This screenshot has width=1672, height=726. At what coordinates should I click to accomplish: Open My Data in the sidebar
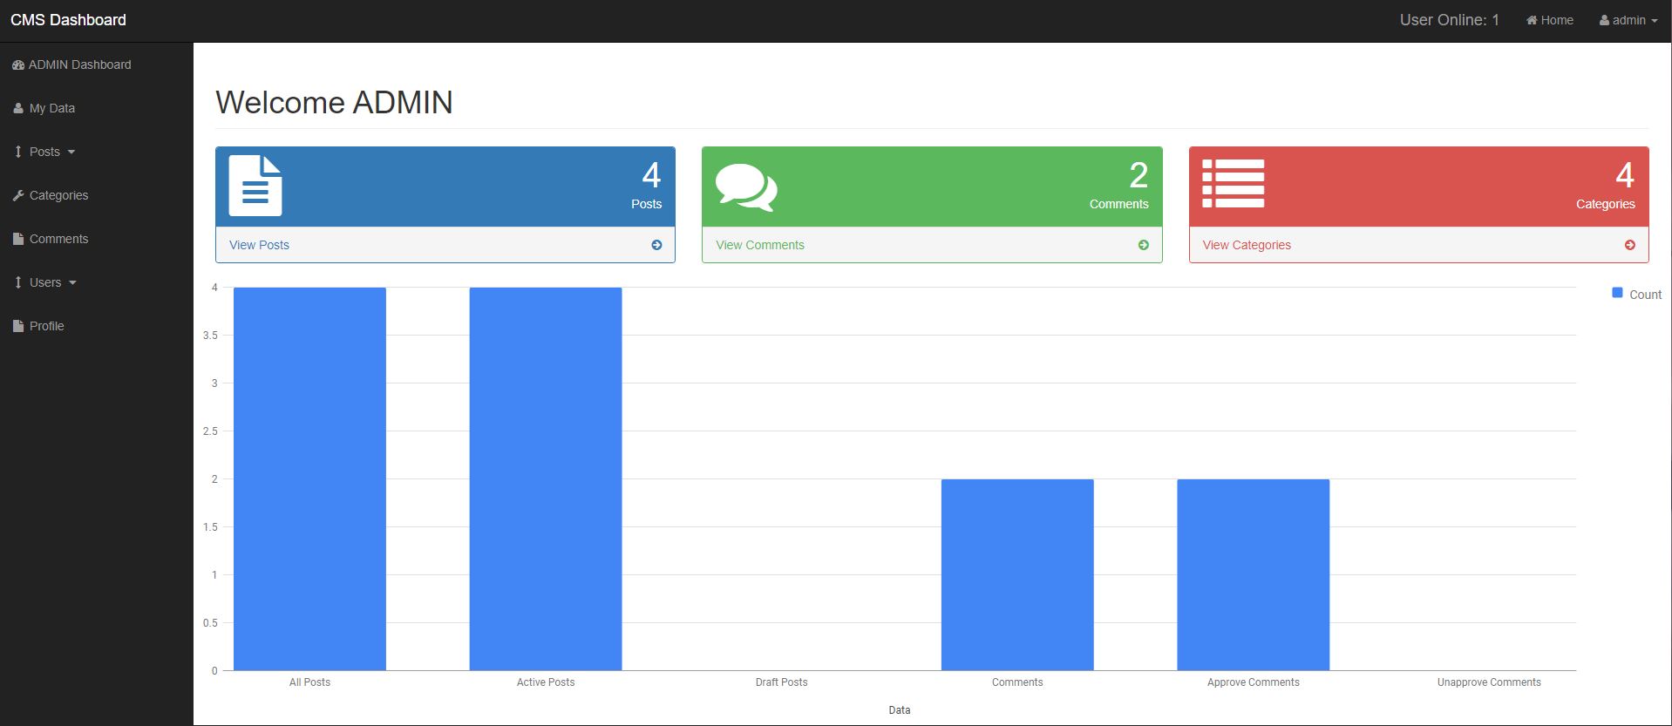pyautogui.click(x=51, y=108)
